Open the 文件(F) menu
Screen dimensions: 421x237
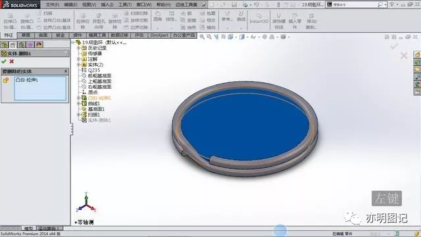click(53, 5)
